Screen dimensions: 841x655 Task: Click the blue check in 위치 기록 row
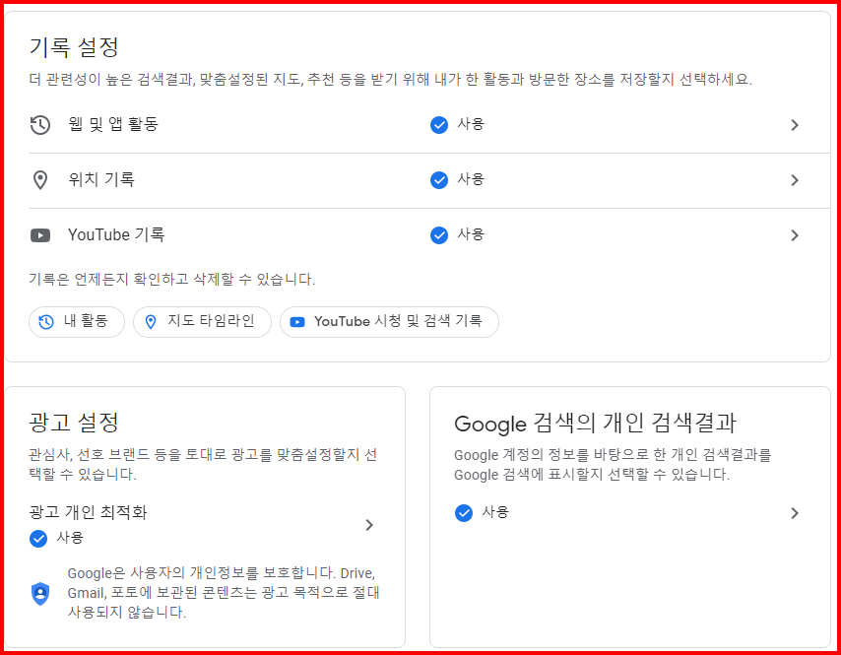pyautogui.click(x=439, y=180)
